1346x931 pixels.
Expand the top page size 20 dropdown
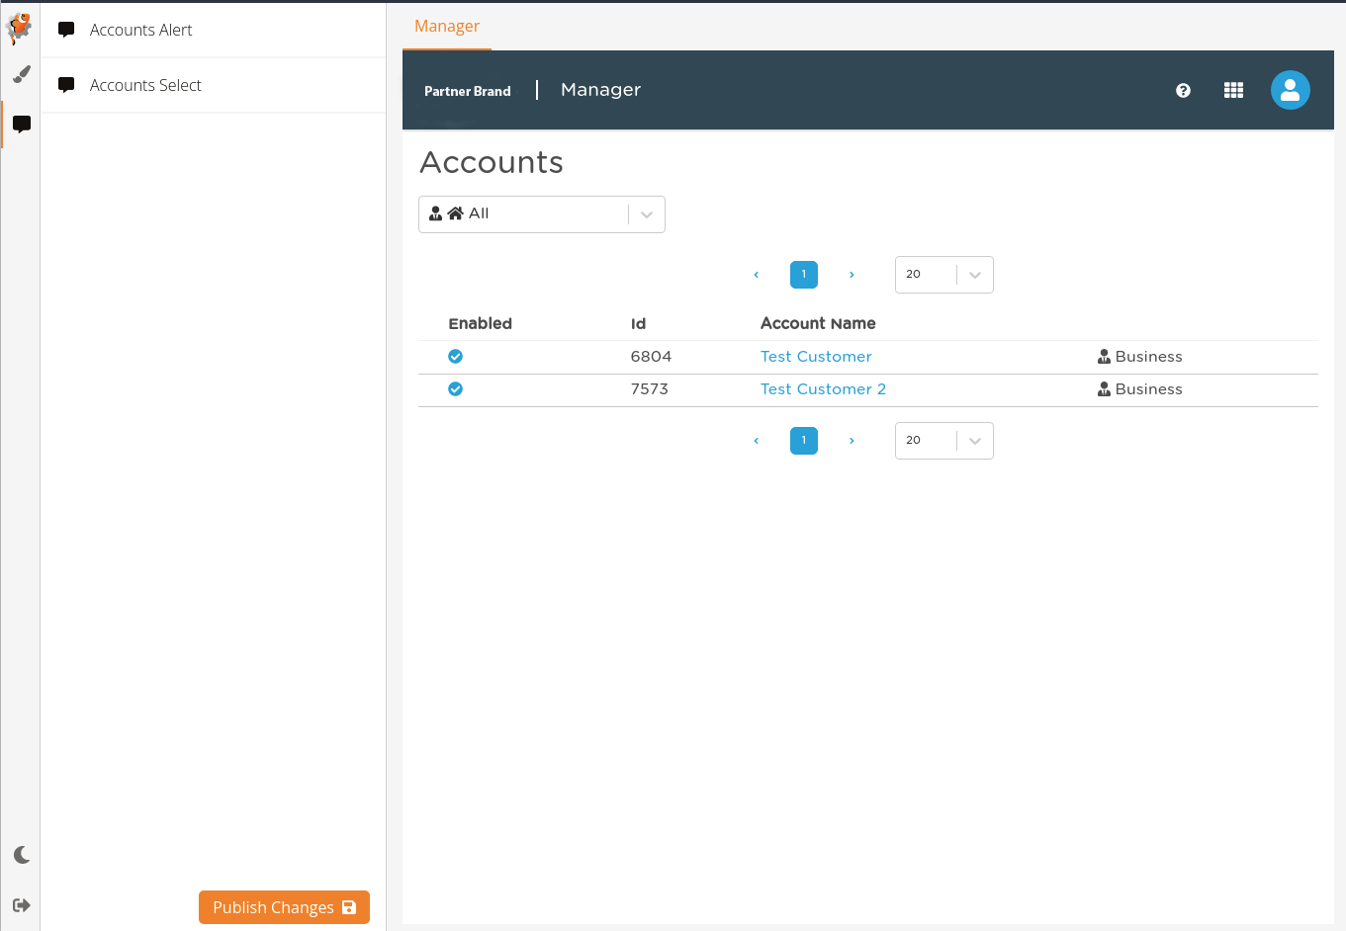(944, 275)
